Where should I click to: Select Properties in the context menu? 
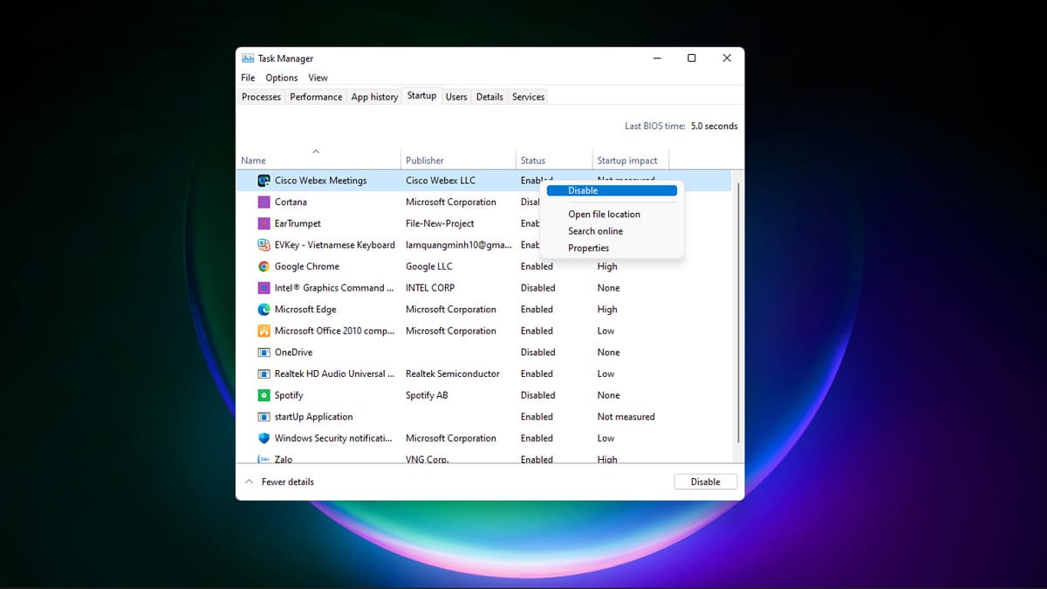click(588, 248)
